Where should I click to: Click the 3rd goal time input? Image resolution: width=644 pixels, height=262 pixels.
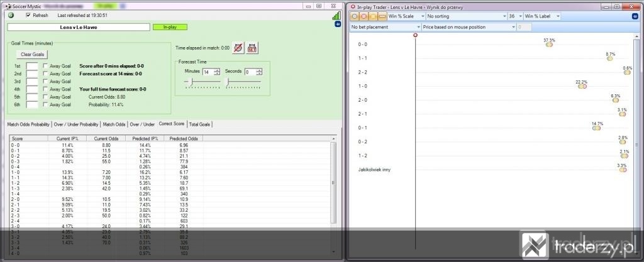click(x=32, y=82)
